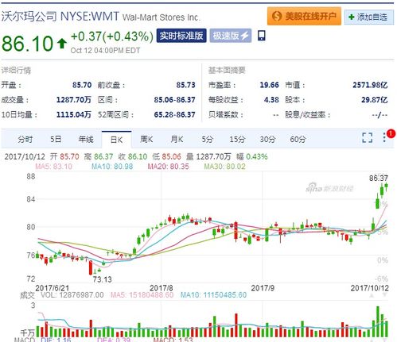397x342 pixels.
Task: Click the chart low label 73.13
Action: 103,279
